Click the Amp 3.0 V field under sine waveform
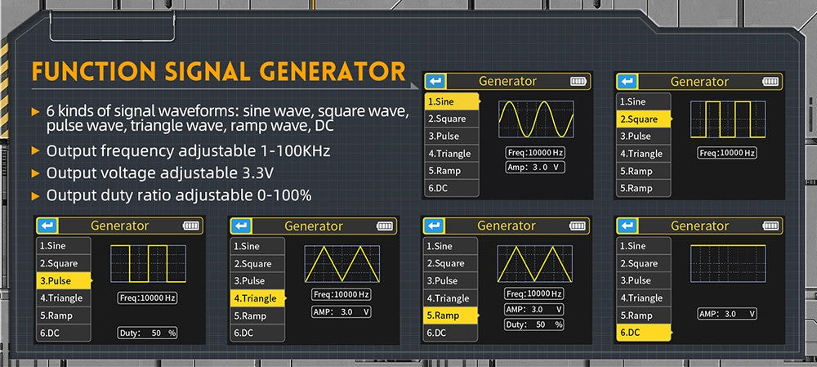Viewport: 817px width, 367px height. coord(534,168)
